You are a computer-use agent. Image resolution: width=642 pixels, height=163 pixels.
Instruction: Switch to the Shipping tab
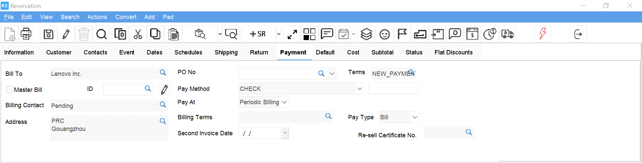click(x=226, y=52)
